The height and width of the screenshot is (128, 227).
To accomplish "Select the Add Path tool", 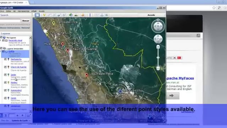I will coord(54,15).
